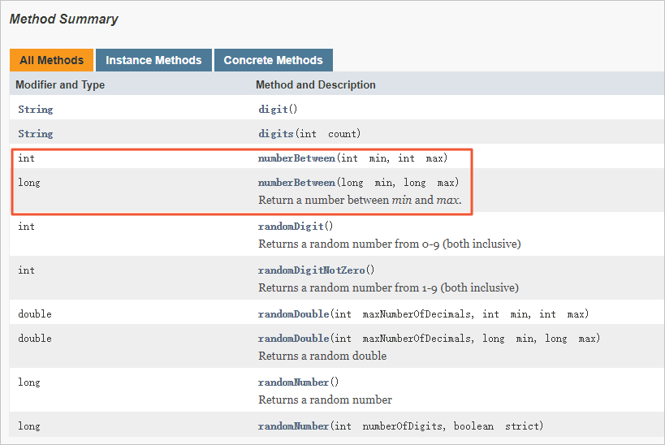665x445 pixels.
Task: Open the no-argument randomNumber() link
Action: click(293, 382)
